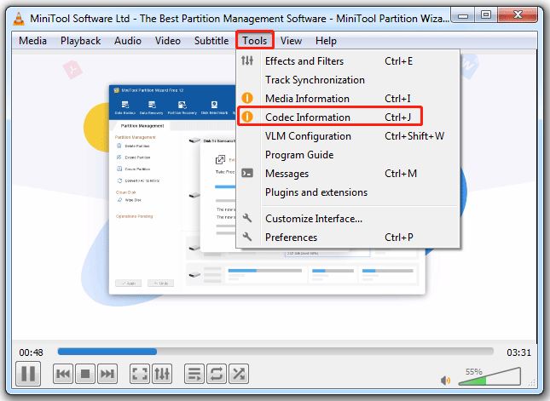Show extended settings from bottom toolbar
This screenshot has width=550, height=401.
pyautogui.click(x=162, y=374)
